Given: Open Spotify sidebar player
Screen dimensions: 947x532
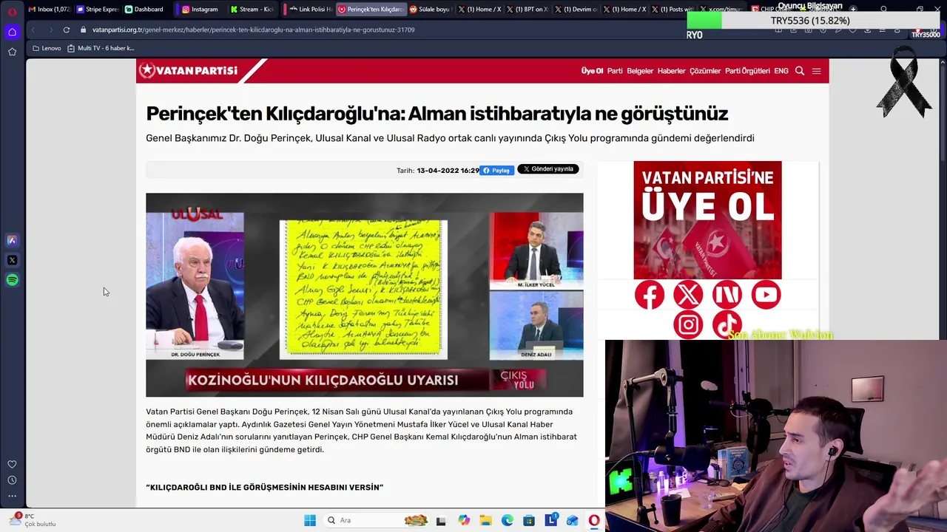Looking at the screenshot, I should [12, 280].
